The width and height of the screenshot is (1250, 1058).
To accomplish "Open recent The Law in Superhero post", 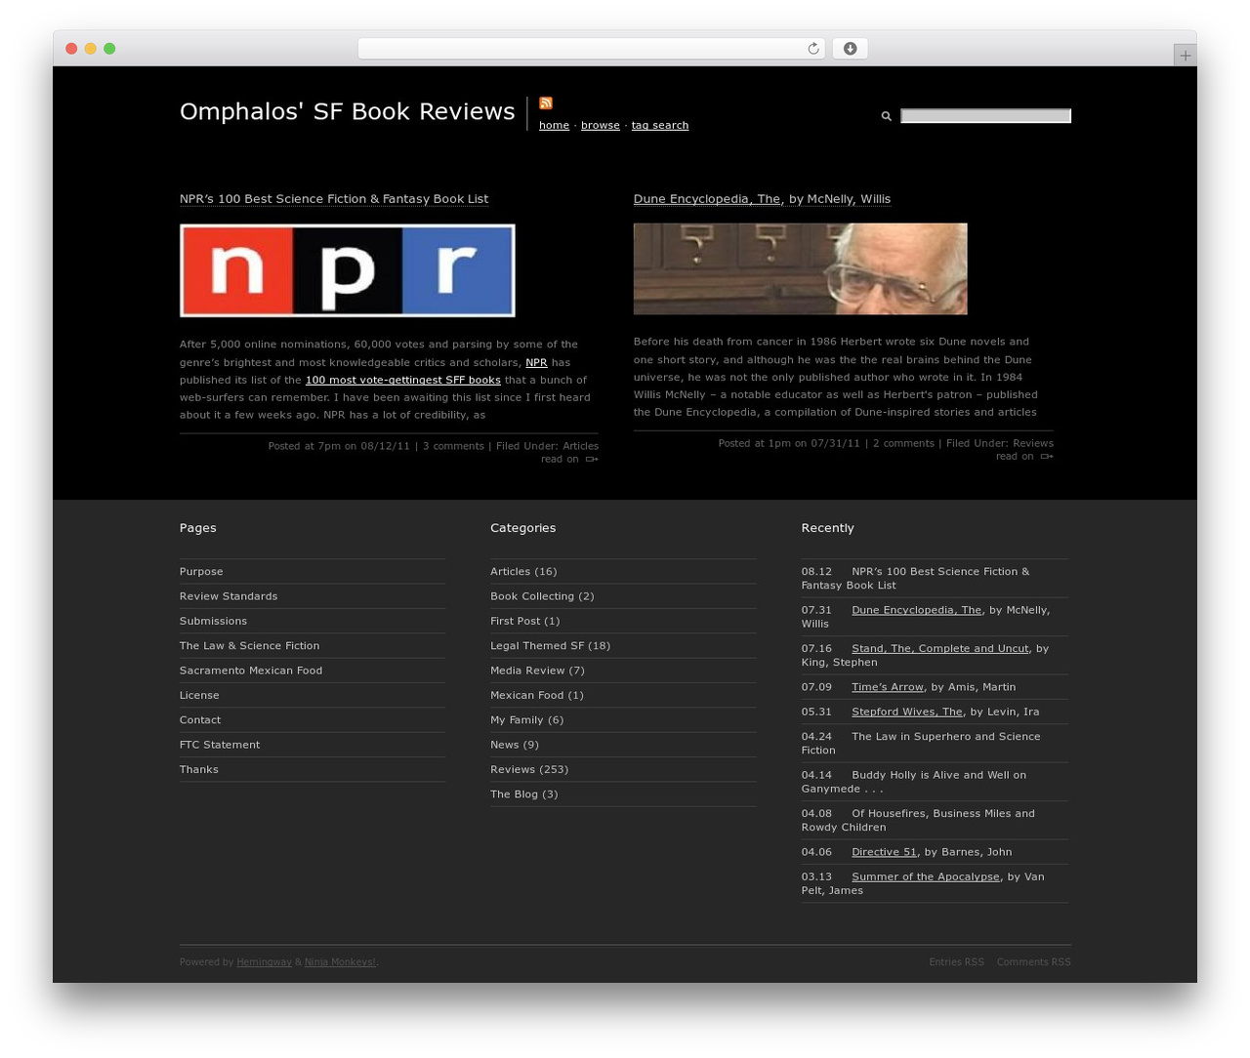I will (921, 743).
